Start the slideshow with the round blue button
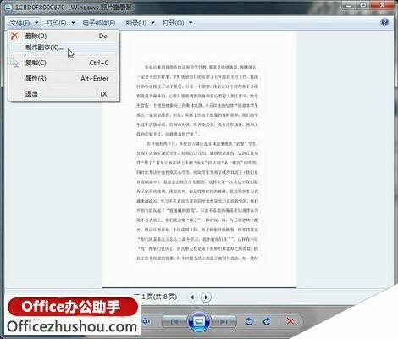The height and width of the screenshot is (339, 398). tap(199, 321)
